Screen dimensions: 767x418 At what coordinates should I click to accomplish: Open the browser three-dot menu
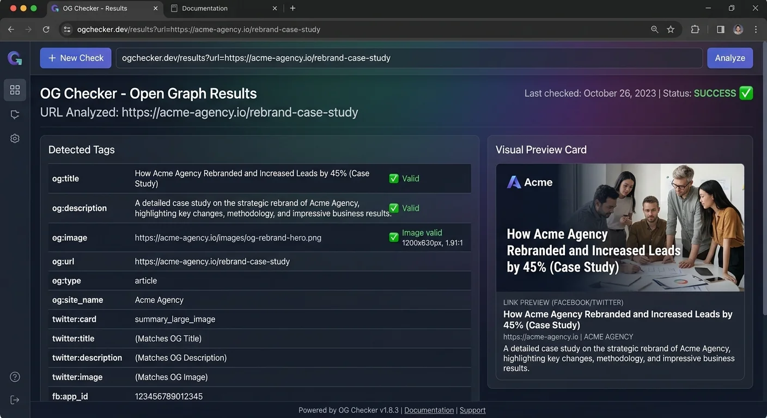756,29
